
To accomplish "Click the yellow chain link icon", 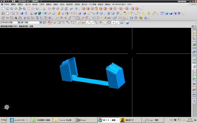I will click(149, 13).
